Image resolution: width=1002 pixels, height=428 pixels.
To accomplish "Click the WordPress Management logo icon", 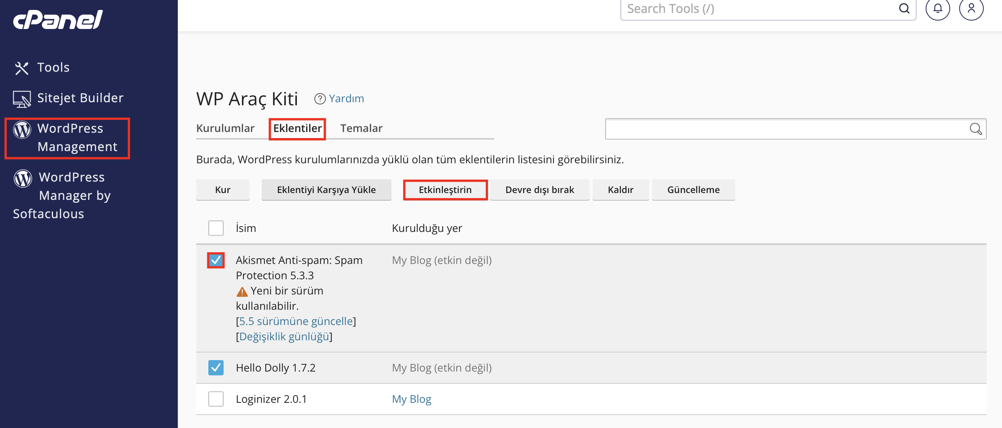I will tap(22, 129).
